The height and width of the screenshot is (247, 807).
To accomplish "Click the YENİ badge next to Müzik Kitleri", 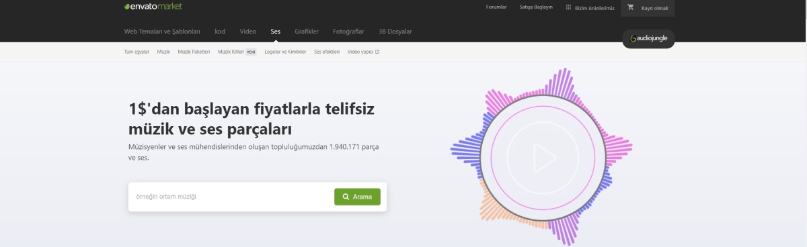I will (251, 52).
